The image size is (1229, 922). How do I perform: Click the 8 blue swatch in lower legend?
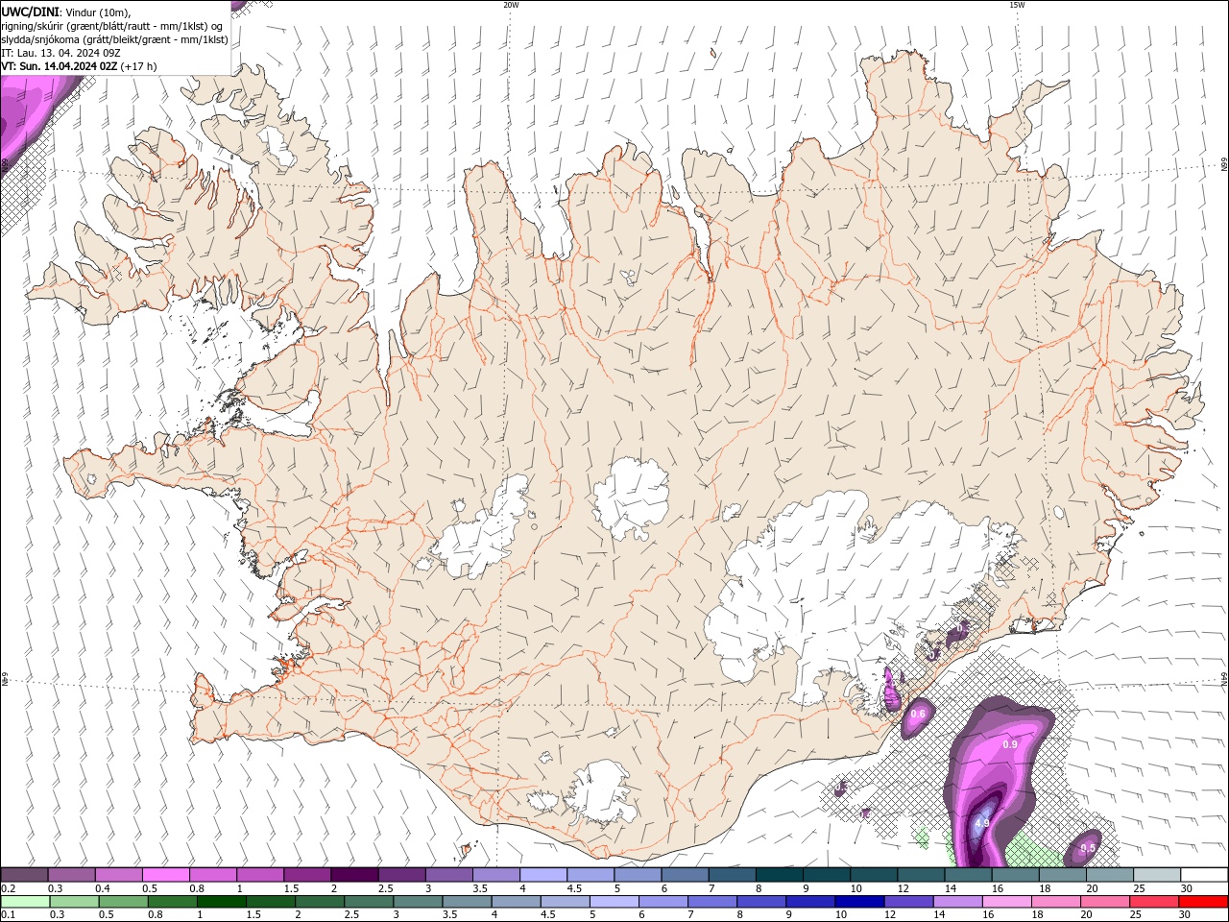[760, 902]
